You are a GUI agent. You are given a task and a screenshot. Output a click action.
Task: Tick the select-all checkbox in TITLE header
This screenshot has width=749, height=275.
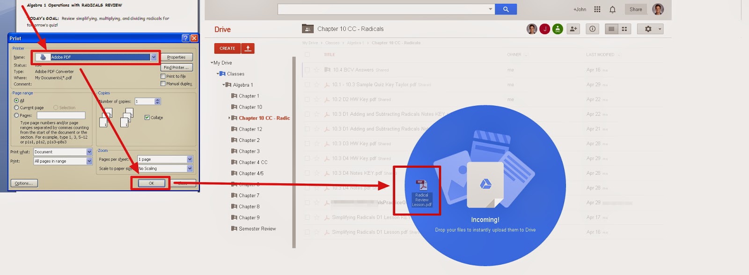coord(307,55)
